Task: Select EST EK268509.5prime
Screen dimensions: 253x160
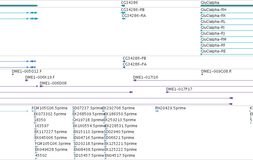Action: [x=89, y=114]
